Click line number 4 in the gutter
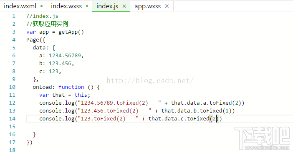Image resolution: width=293 pixels, height=152 pixels. click(x=14, y=40)
